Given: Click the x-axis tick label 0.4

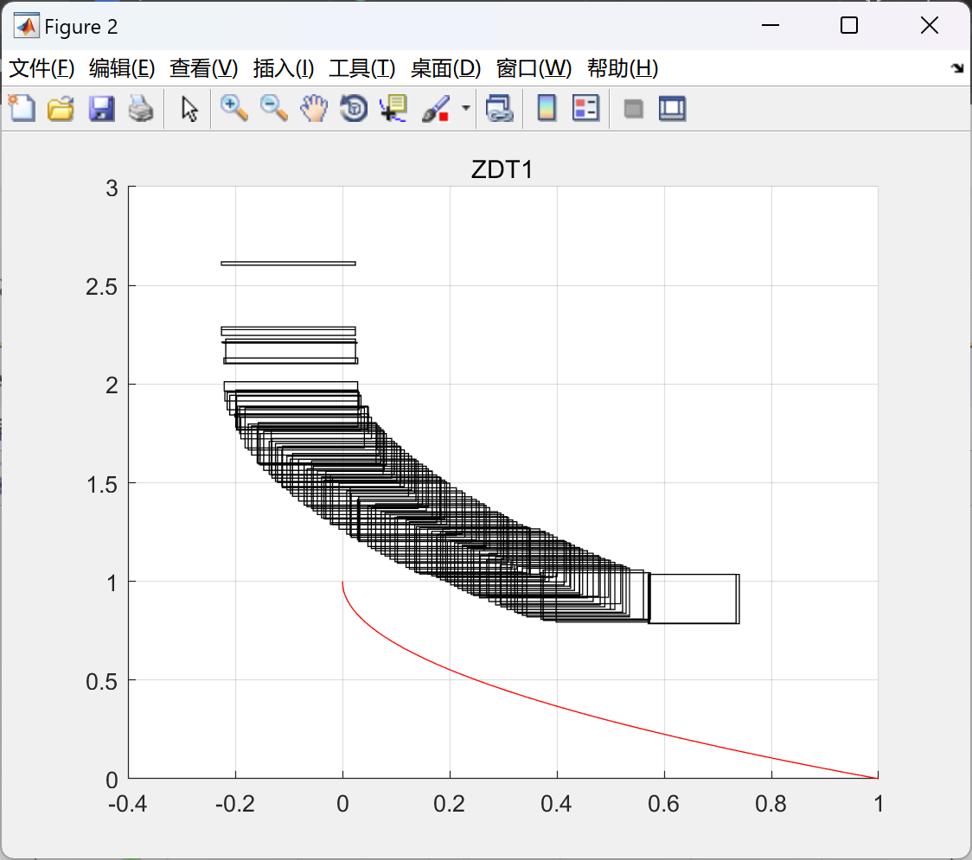Looking at the screenshot, I should pos(556,804).
